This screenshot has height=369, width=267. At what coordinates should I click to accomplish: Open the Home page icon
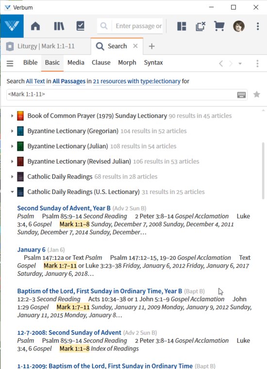pos(35,26)
